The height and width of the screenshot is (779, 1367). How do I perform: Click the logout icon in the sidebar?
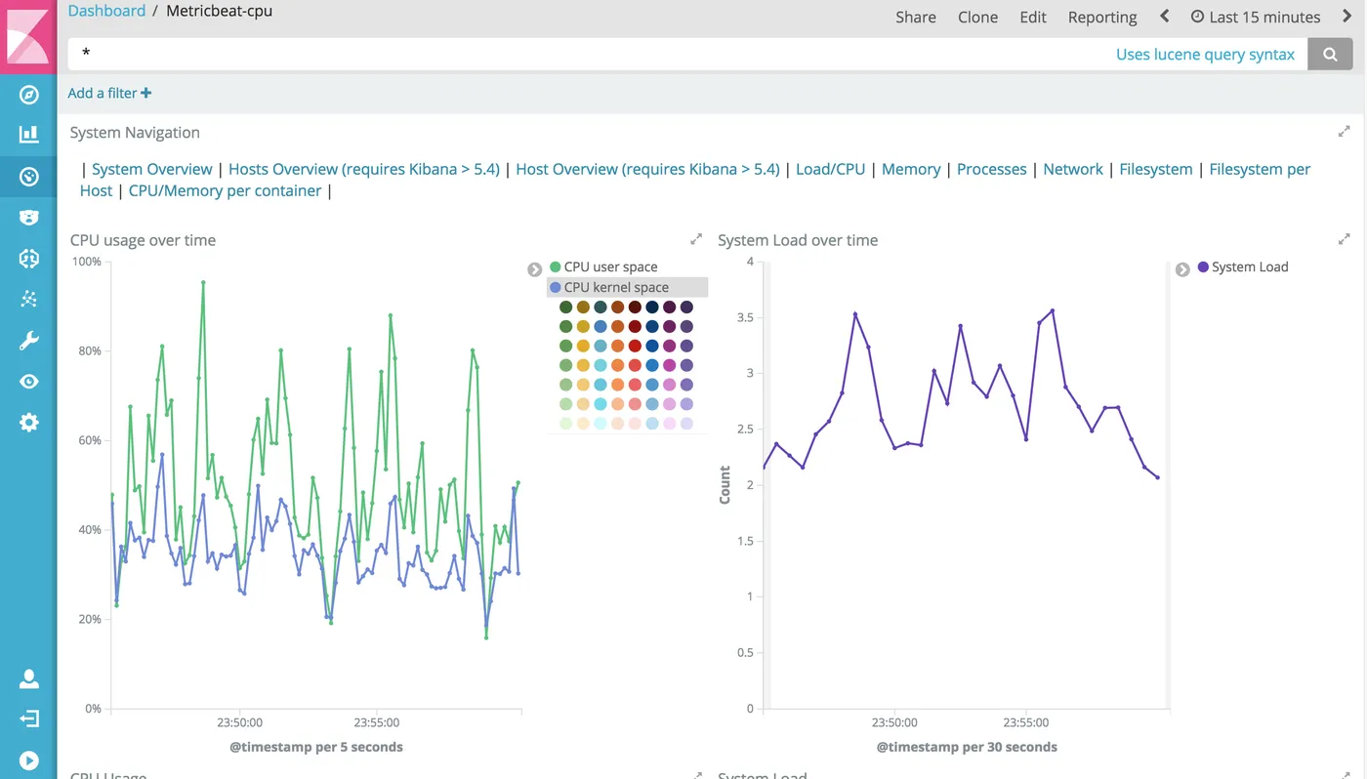(x=29, y=719)
